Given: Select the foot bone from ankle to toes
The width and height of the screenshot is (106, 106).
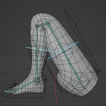Looking at the screenshot, I should [26, 86].
